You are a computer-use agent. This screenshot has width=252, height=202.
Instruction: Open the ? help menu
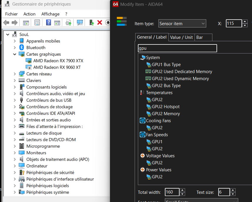click(x=66, y=14)
